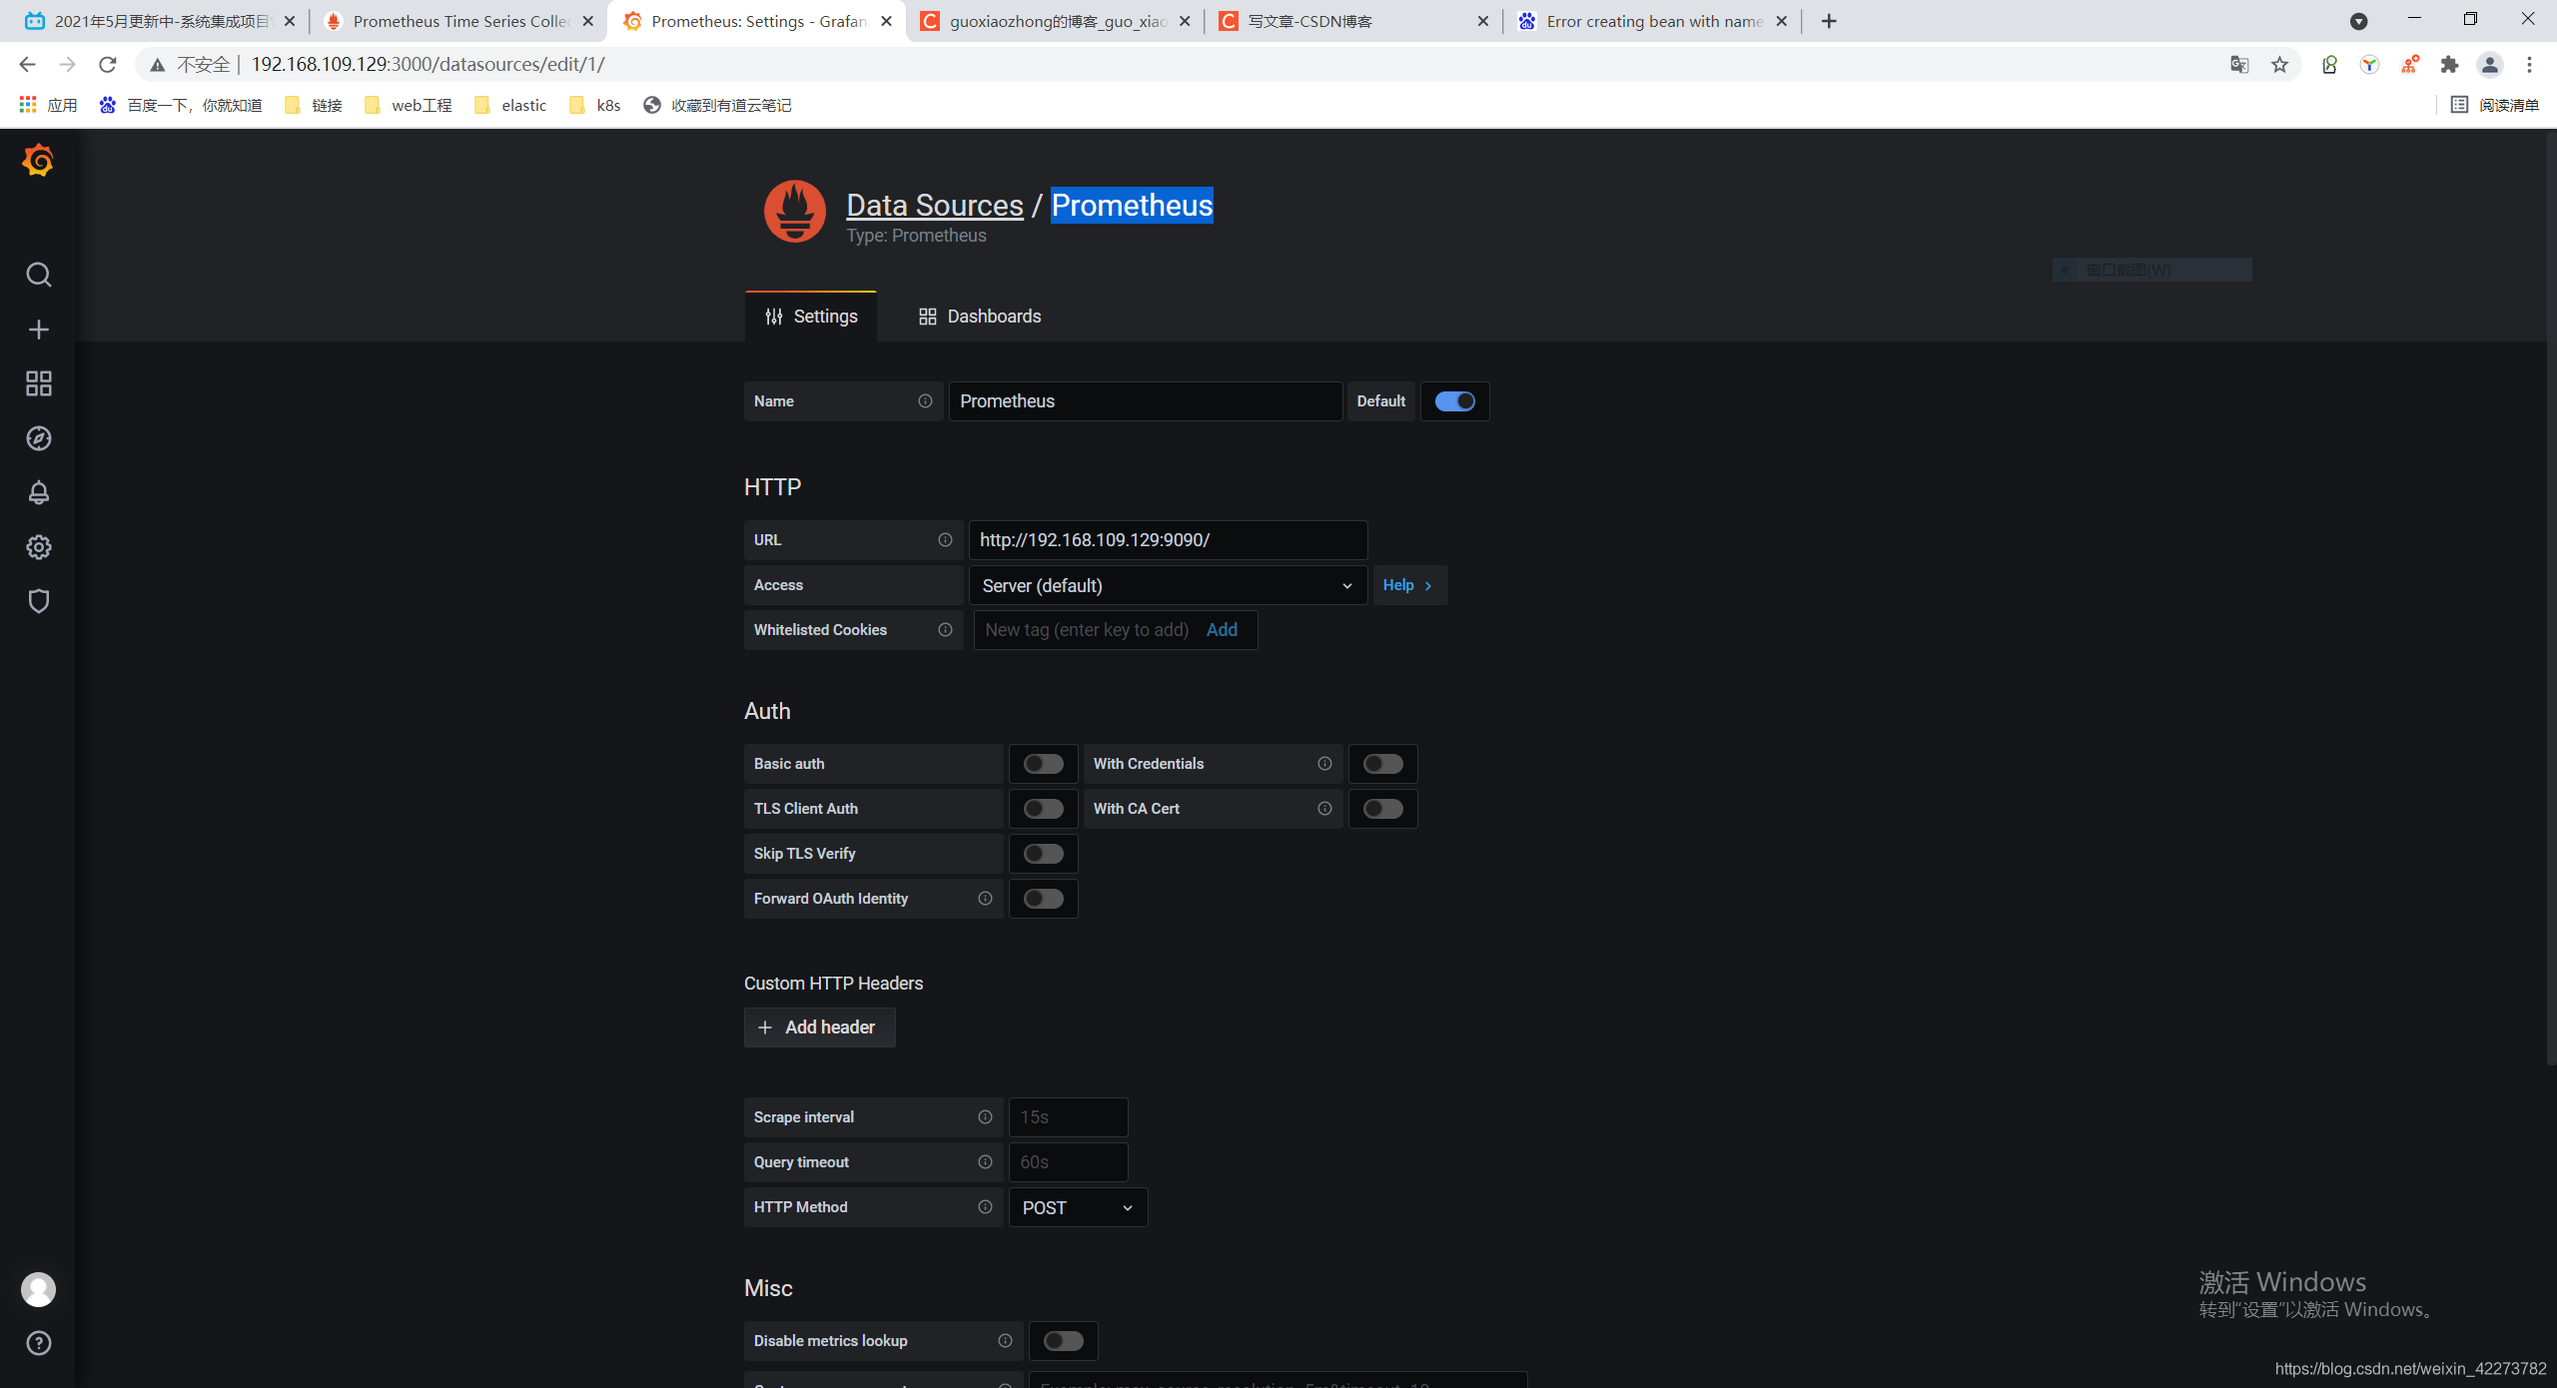Click the browser address bar URL
This screenshot has width=2557, height=1388.
pyautogui.click(x=427, y=65)
